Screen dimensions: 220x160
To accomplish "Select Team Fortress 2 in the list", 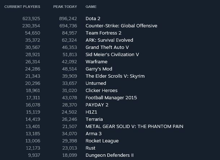I will [103, 33].
